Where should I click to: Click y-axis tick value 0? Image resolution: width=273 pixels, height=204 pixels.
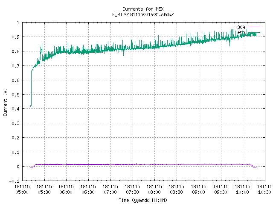point(18,167)
